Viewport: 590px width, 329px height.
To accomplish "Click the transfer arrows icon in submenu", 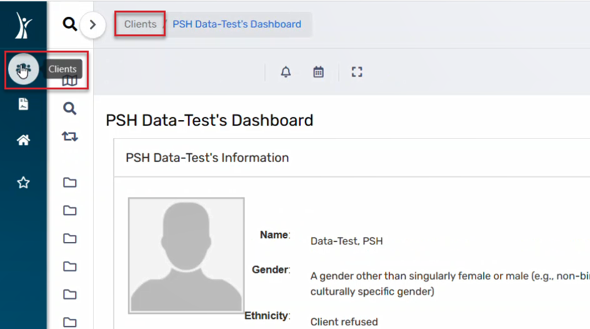I will tap(69, 136).
